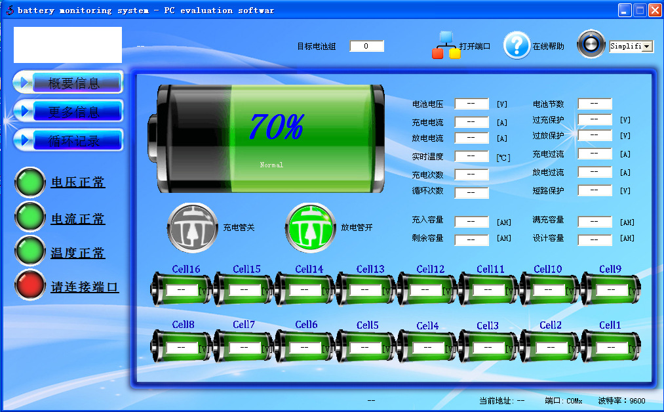Click the S logo in the title bar
The width and height of the screenshot is (664, 412).
click(x=9, y=9)
